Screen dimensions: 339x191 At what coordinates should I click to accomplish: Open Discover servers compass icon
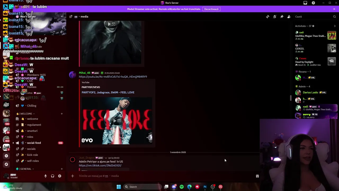coord(6,164)
